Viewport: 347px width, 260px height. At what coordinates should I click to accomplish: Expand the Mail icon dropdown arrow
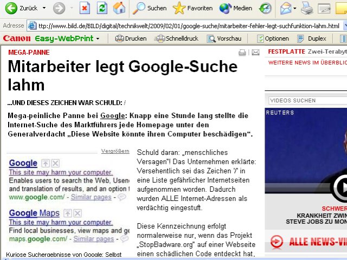click(x=295, y=9)
